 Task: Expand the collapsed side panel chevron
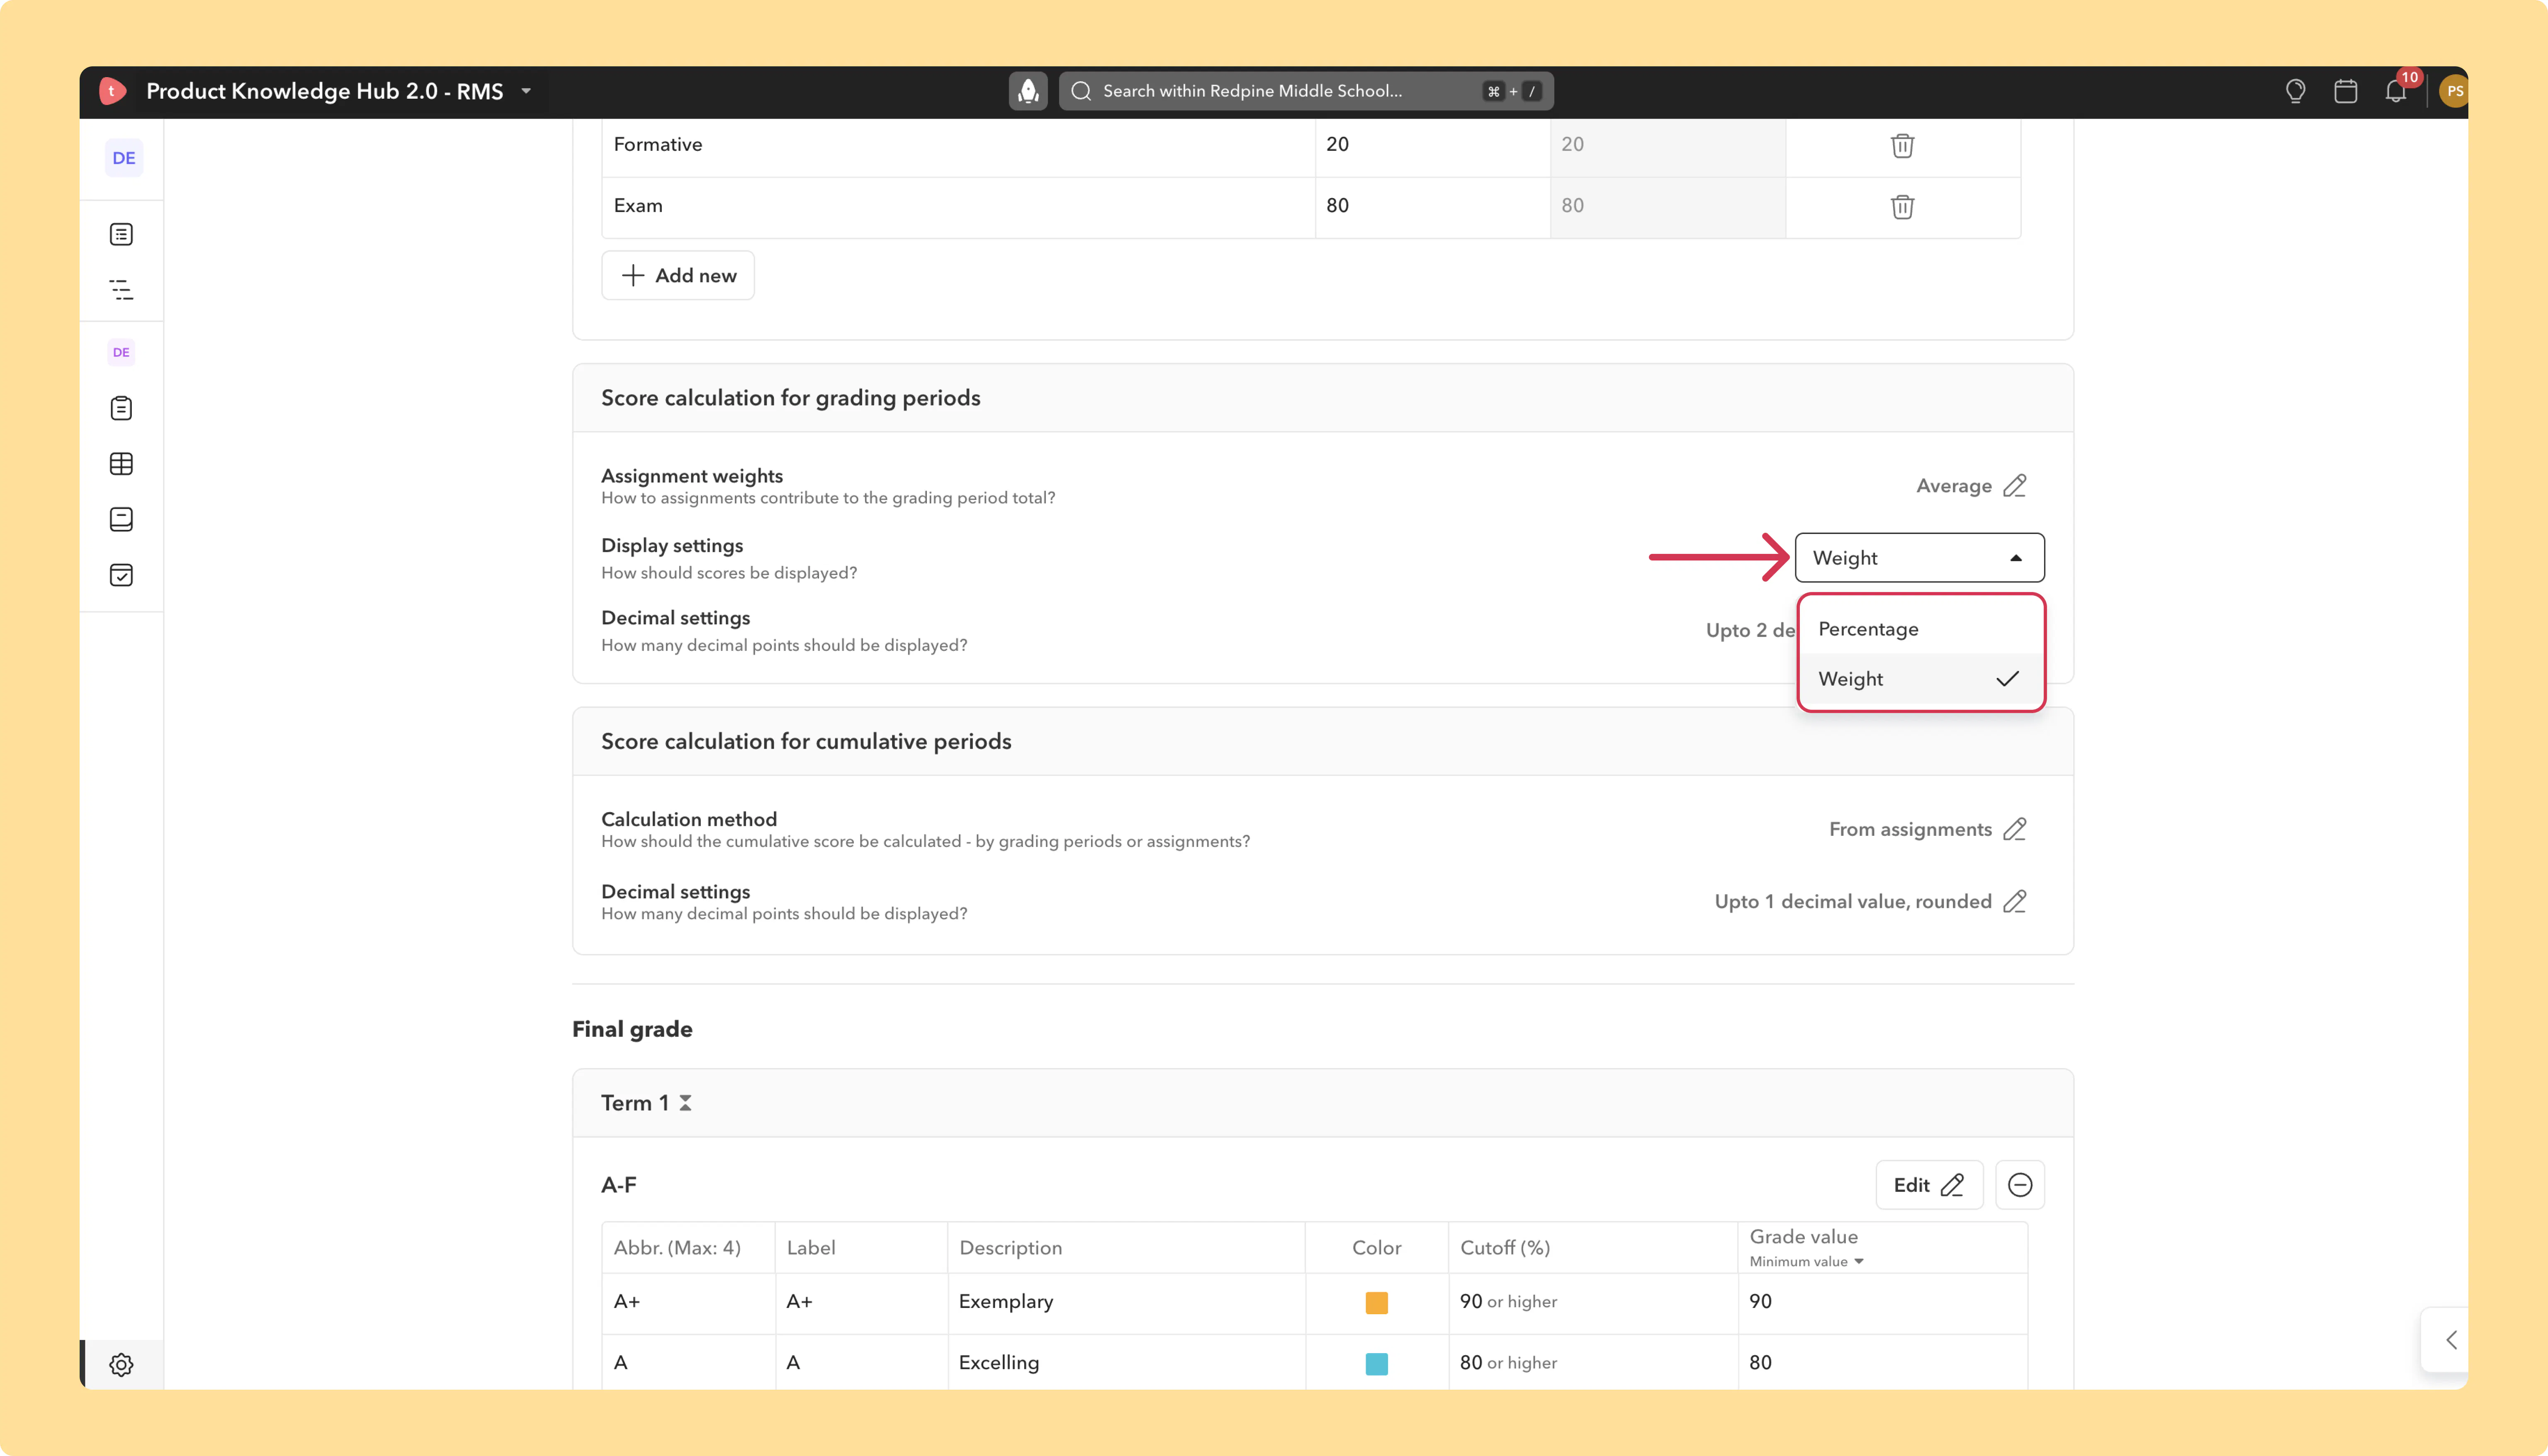(x=2451, y=1340)
